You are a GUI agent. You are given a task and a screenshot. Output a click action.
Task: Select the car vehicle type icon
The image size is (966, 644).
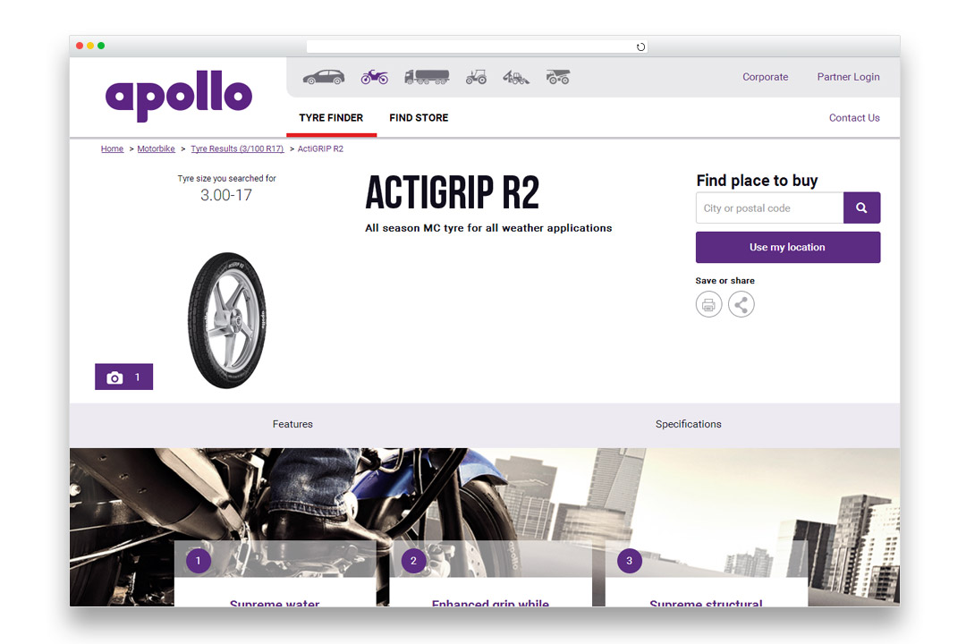pos(324,77)
